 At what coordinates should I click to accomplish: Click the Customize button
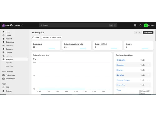point(148,32)
